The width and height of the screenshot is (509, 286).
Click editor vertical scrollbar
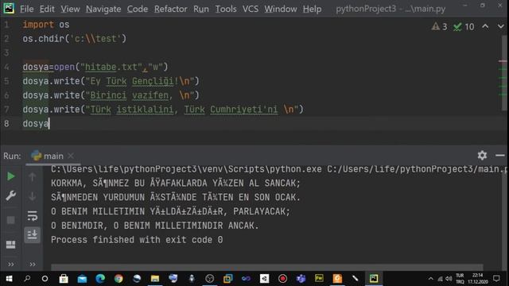click(504, 73)
